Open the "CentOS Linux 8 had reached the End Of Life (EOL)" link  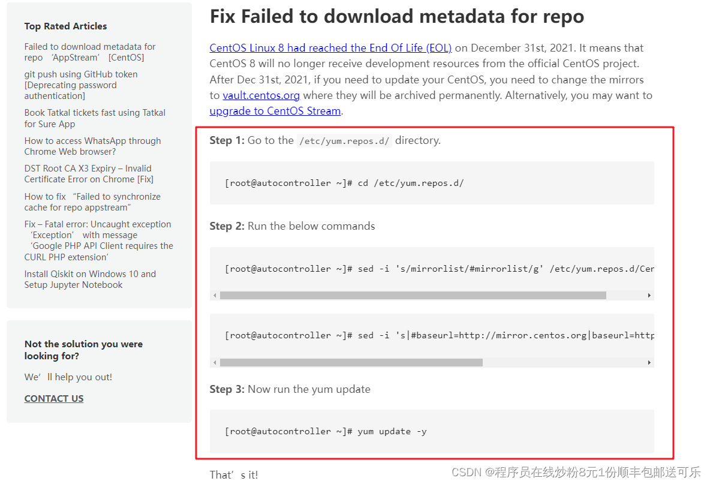(330, 47)
